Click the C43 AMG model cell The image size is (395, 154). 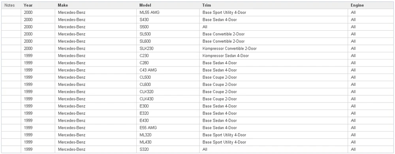click(x=168, y=70)
